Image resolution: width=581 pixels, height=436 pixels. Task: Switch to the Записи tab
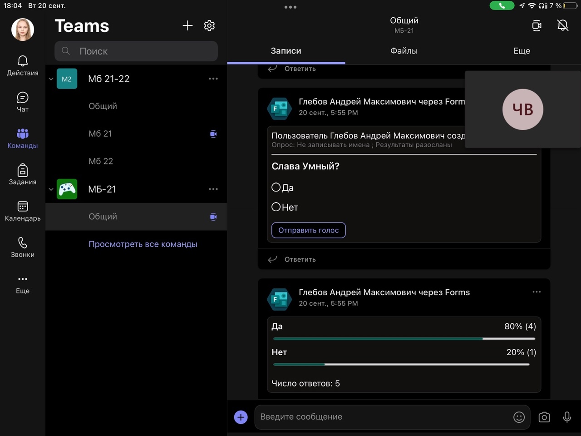(x=286, y=51)
